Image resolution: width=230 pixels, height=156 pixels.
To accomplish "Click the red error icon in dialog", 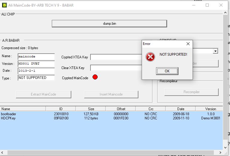I will [x=150, y=57].
